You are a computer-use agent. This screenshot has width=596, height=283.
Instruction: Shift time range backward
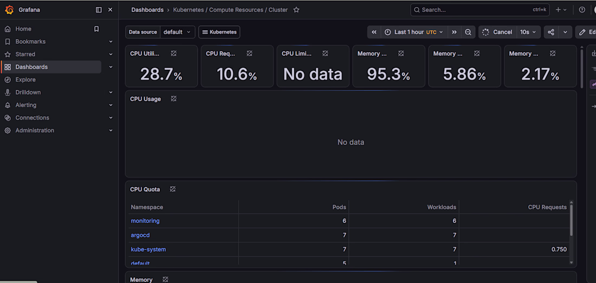(374, 32)
